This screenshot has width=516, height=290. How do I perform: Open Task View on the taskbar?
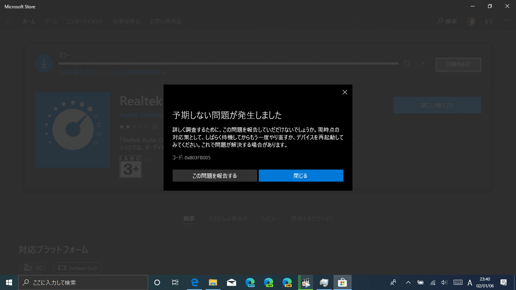(175, 282)
